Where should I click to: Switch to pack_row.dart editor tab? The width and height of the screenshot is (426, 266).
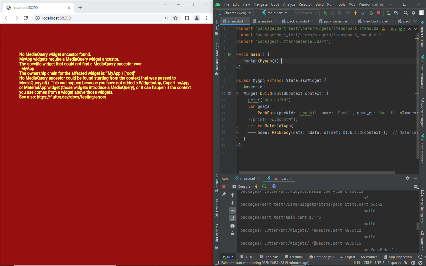pos(298,21)
